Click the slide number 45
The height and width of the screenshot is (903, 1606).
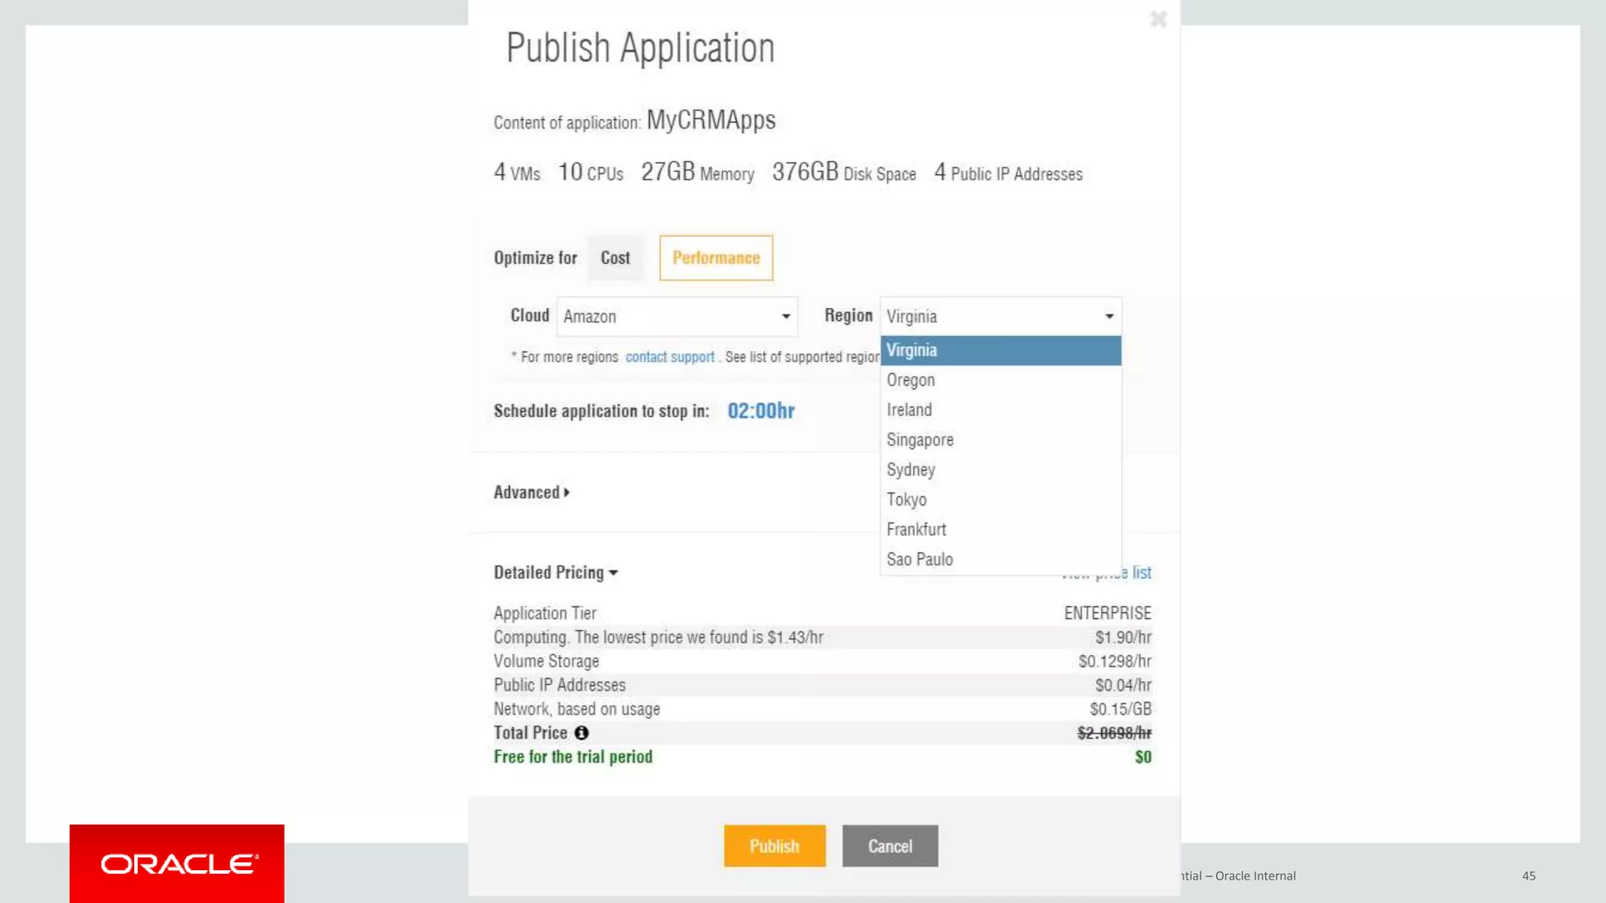click(x=1528, y=876)
